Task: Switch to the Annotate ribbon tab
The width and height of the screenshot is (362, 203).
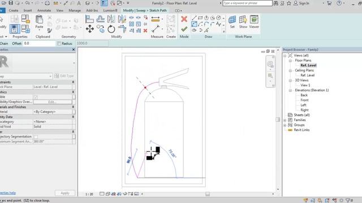Action: tap(44, 10)
